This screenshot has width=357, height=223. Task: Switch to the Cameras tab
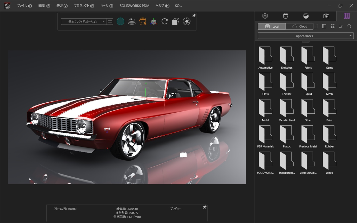click(x=326, y=16)
